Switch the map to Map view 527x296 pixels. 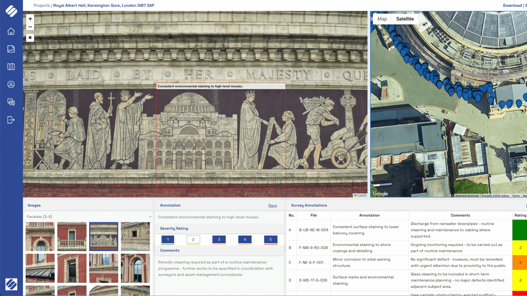tap(382, 19)
